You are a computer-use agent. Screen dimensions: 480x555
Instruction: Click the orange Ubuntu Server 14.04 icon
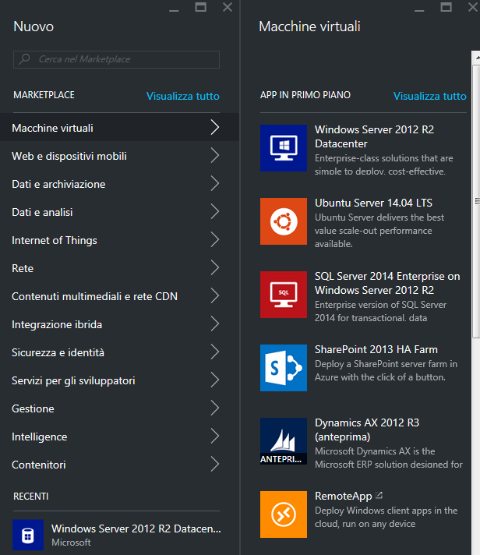click(x=283, y=221)
